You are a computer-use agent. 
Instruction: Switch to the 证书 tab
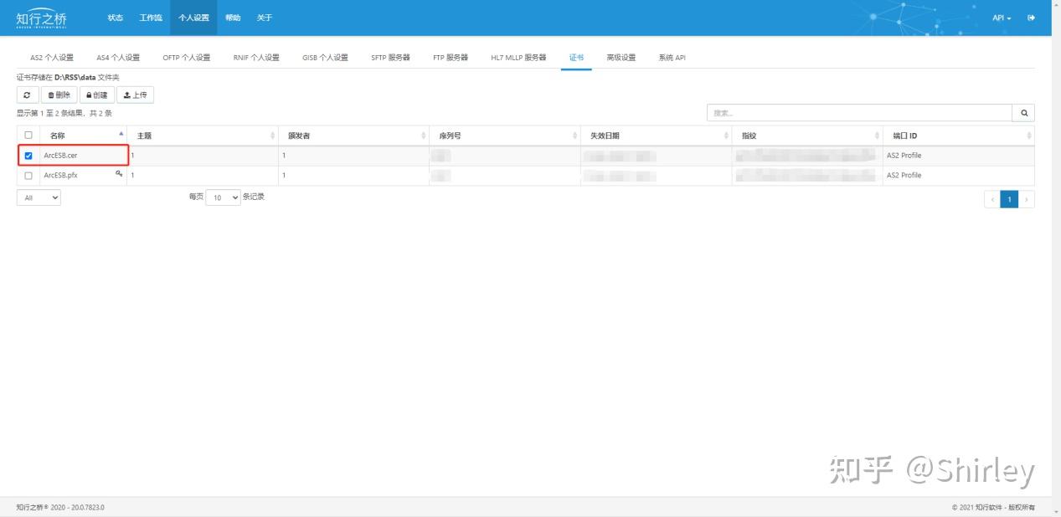[577, 57]
